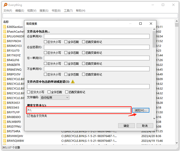Open the 搜索(S) menu
180x151 pixels.
tap(44, 11)
